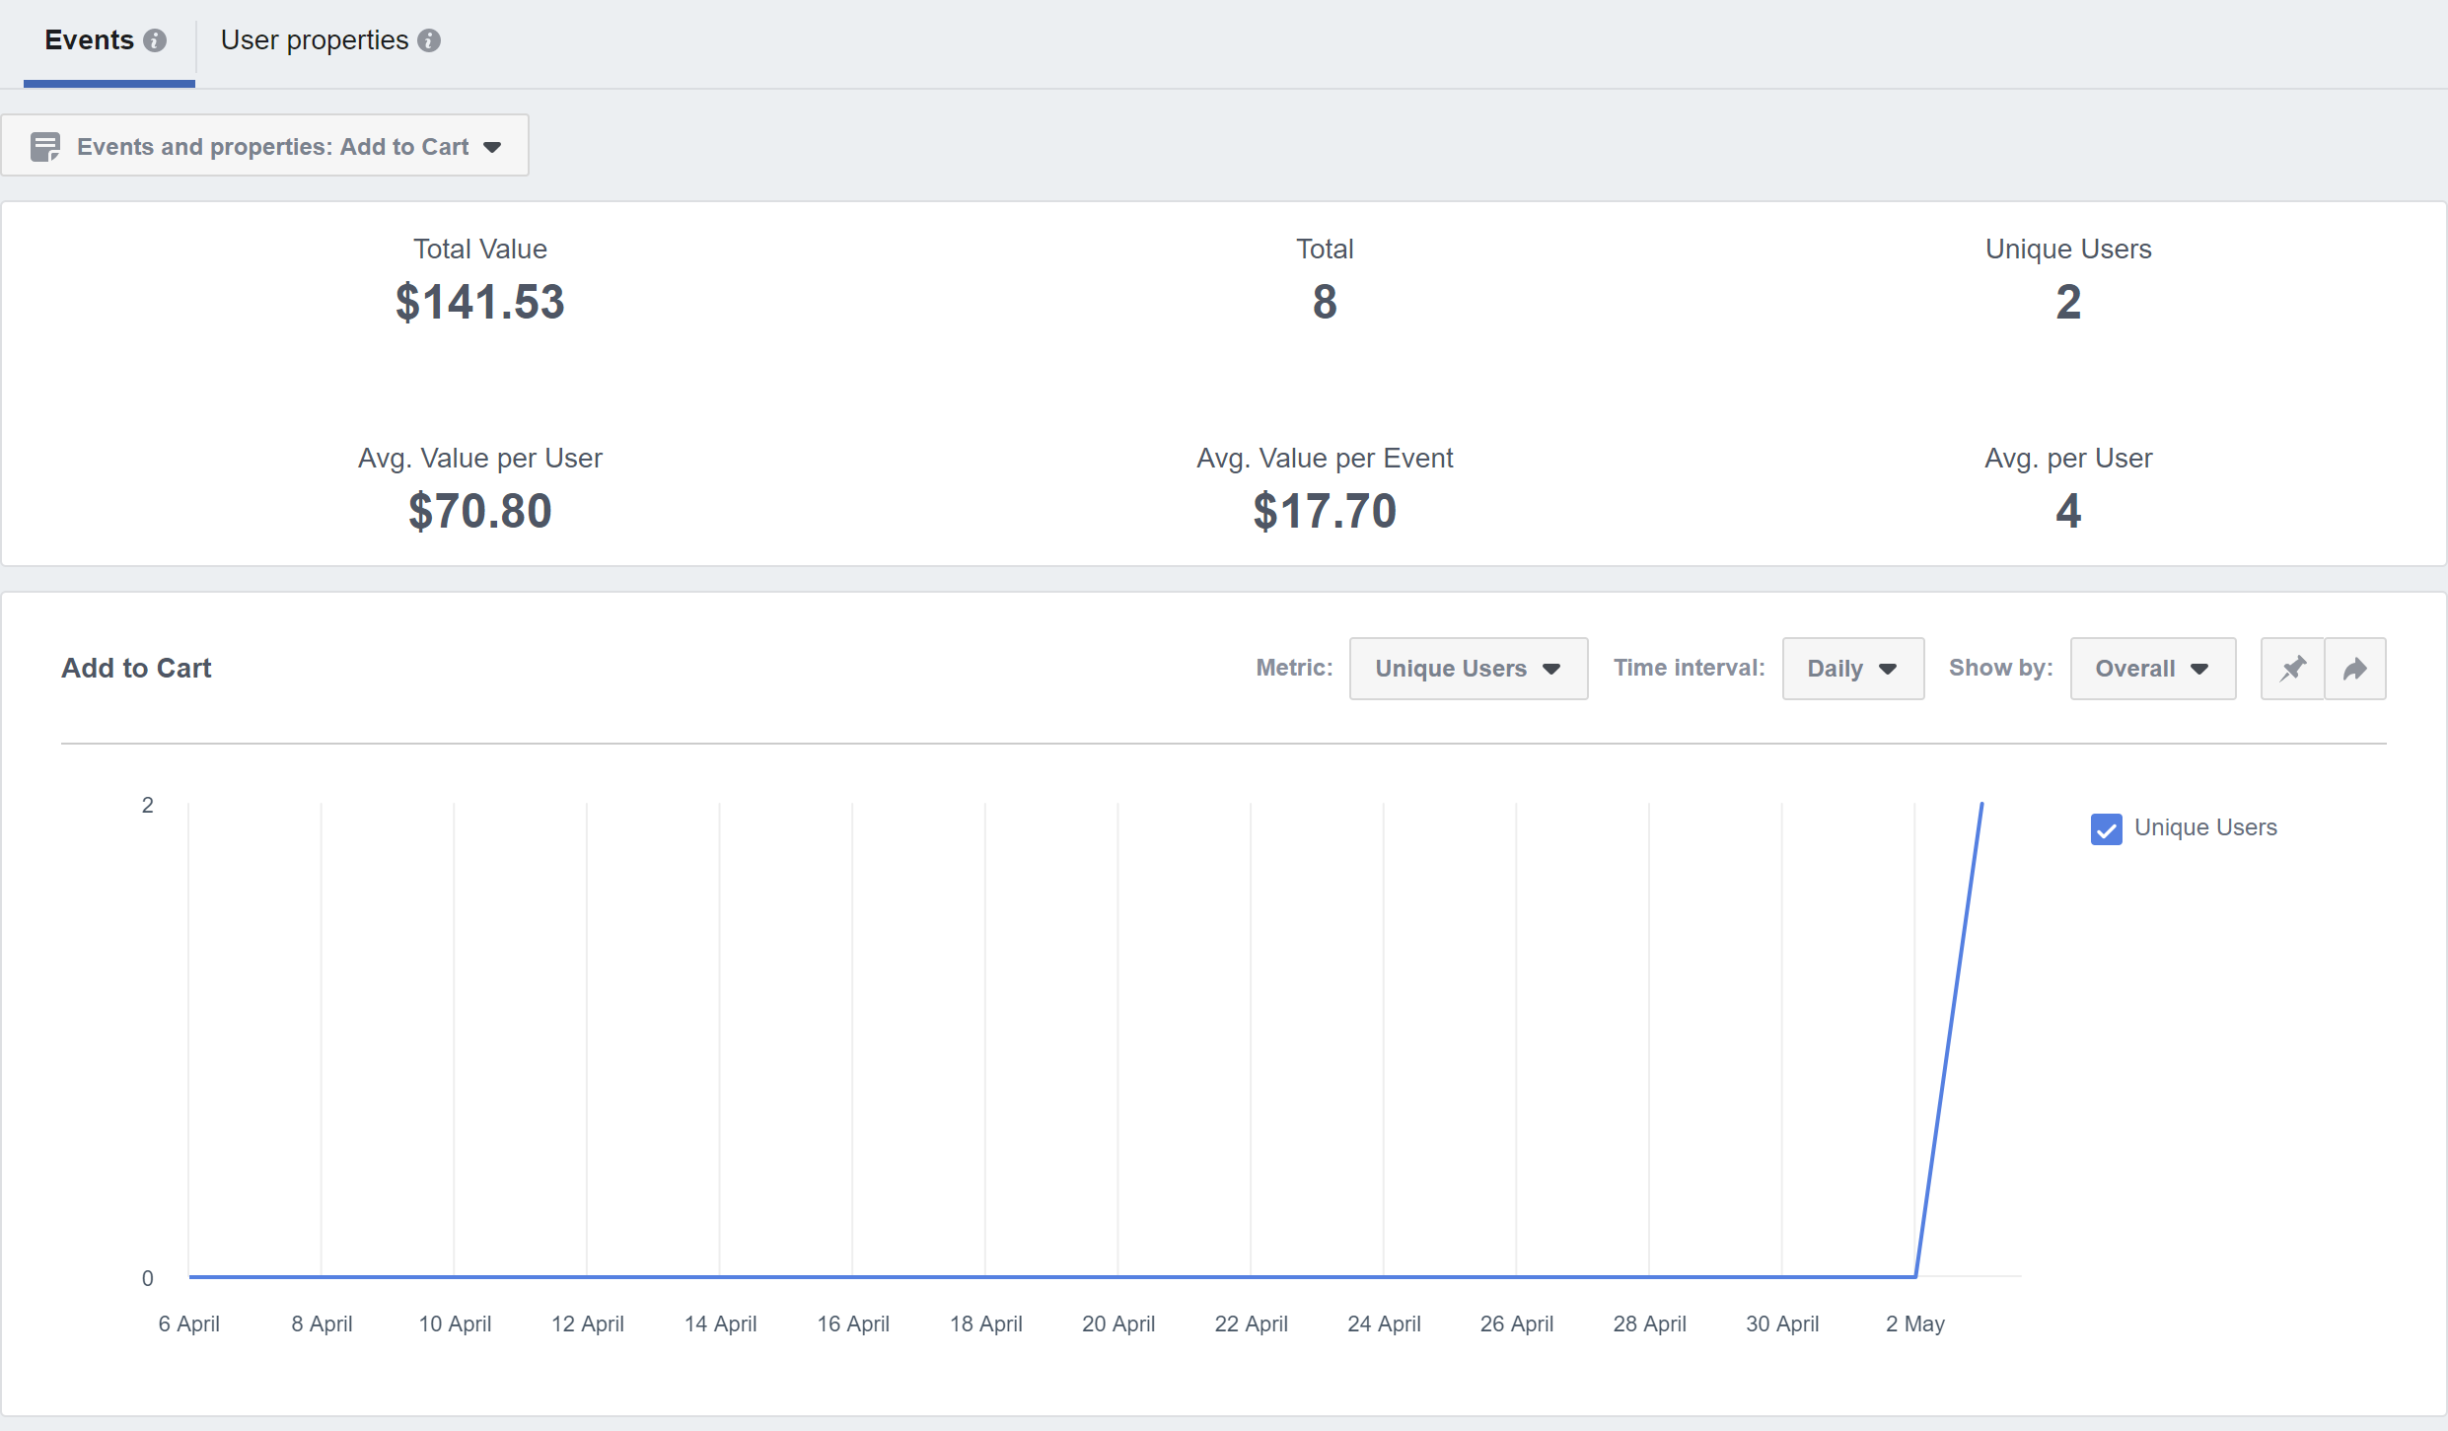The image size is (2448, 1431).
Task: Click the Total events count 8
Action: (1324, 302)
